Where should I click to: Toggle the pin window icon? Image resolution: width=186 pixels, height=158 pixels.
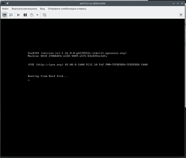(x=8, y=3)
